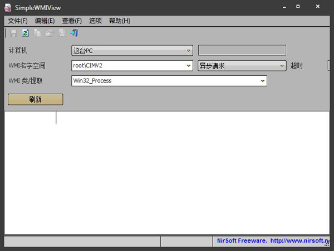Viewport: 334px width, 251px height.
Task: Close the SimpleWMIView window
Action: [x=318, y=7]
